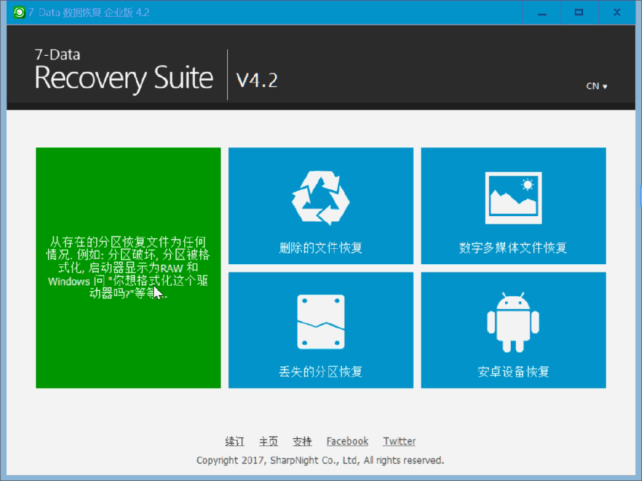Open the 续订 renewal link
The width and height of the screenshot is (642, 481).
(x=235, y=441)
